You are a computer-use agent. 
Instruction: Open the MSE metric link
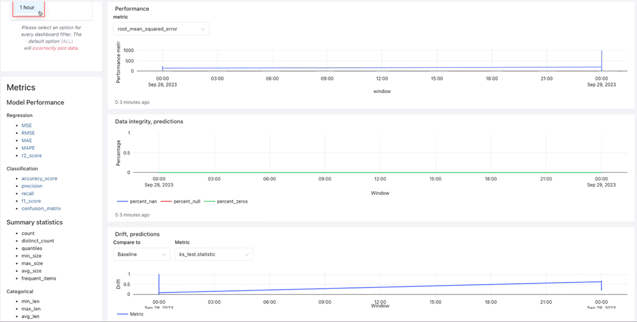point(27,125)
